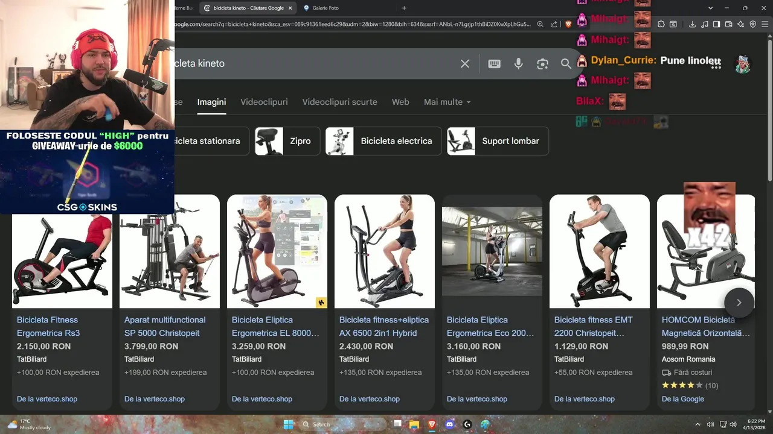The height and width of the screenshot is (434, 773).
Task: Open Logitech G Hub from taskbar
Action: [x=467, y=424]
